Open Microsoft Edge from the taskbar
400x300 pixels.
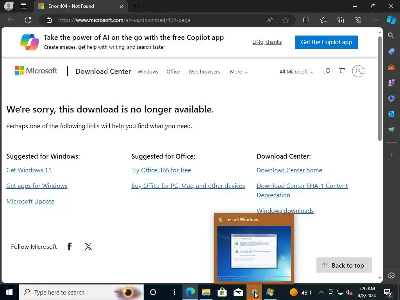[x=190, y=292]
